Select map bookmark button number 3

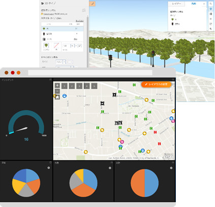[79, 86]
